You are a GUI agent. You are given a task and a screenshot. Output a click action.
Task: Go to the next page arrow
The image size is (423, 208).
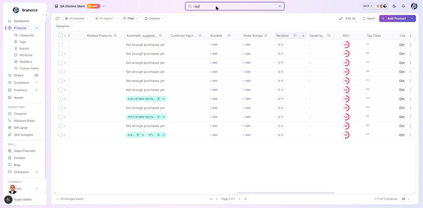(240, 199)
